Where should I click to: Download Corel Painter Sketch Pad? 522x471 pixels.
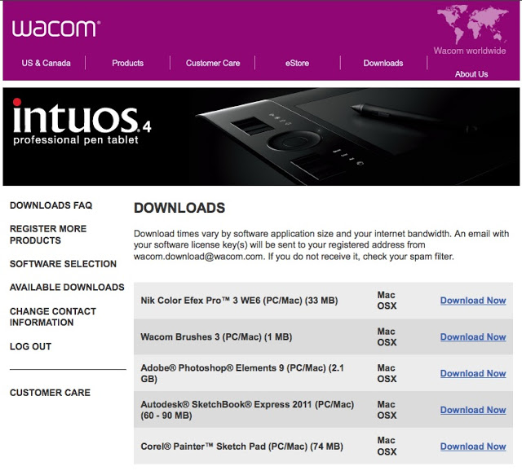click(473, 447)
